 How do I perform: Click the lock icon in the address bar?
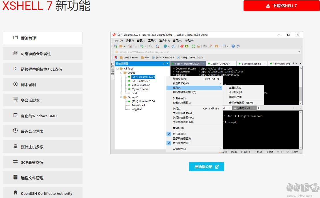116,52
